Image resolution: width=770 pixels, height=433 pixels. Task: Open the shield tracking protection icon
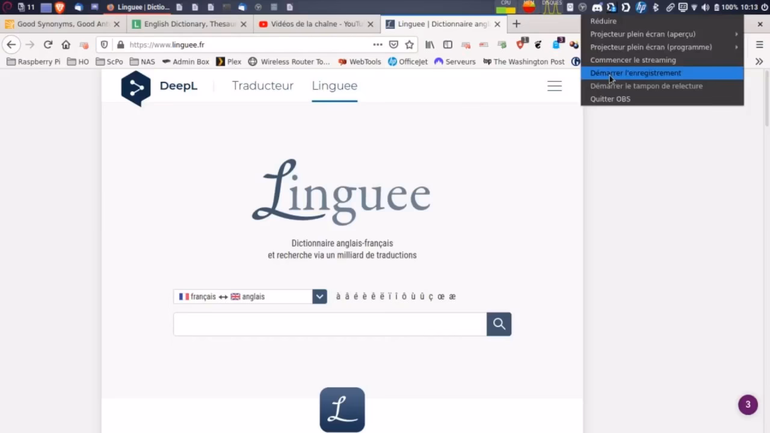coord(103,45)
